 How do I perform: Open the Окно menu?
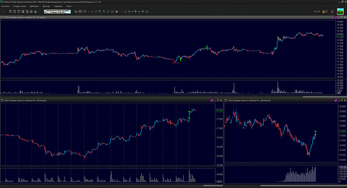tap(69, 6)
